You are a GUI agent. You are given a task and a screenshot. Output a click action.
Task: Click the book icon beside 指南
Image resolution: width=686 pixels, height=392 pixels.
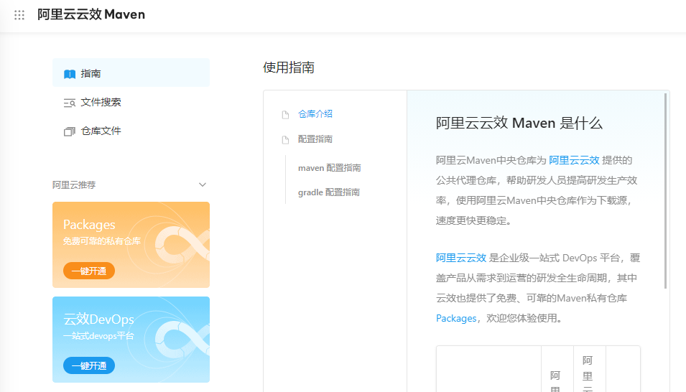click(x=70, y=74)
